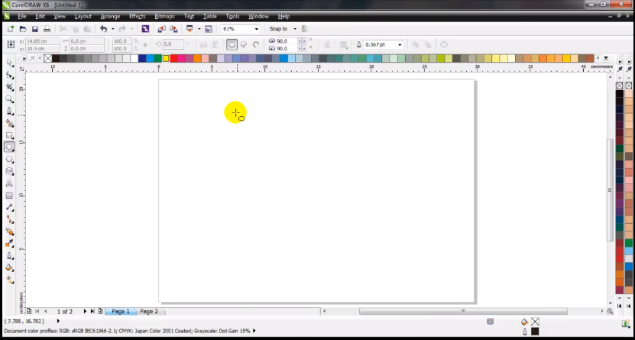Expand the undo history dropdown arrow
The height and width of the screenshot is (340, 635).
pyautogui.click(x=112, y=29)
